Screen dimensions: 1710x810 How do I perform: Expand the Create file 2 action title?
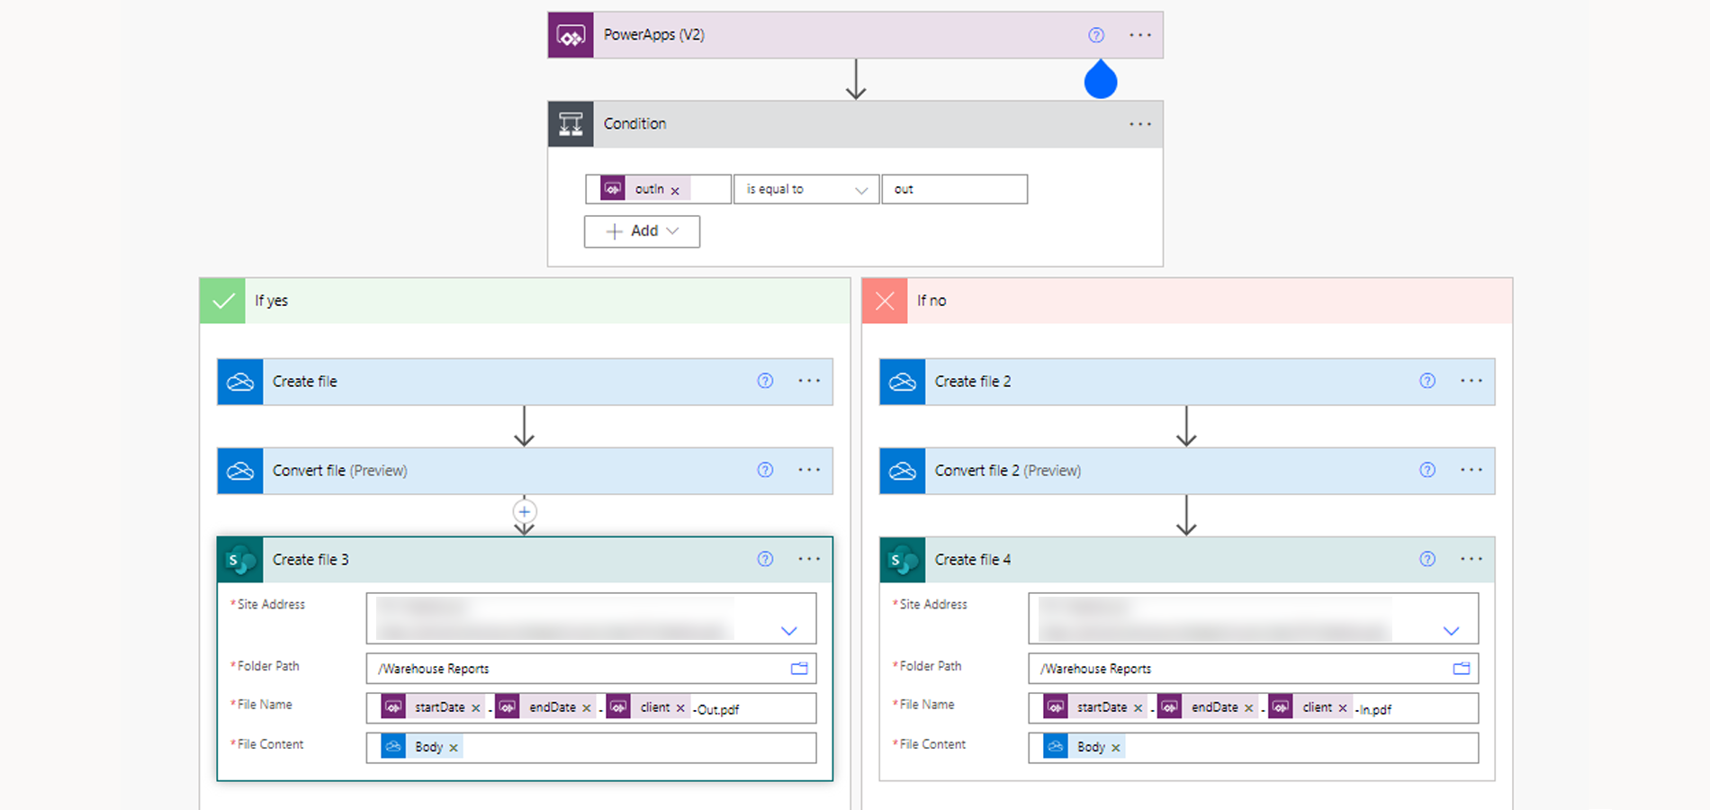[x=973, y=382]
